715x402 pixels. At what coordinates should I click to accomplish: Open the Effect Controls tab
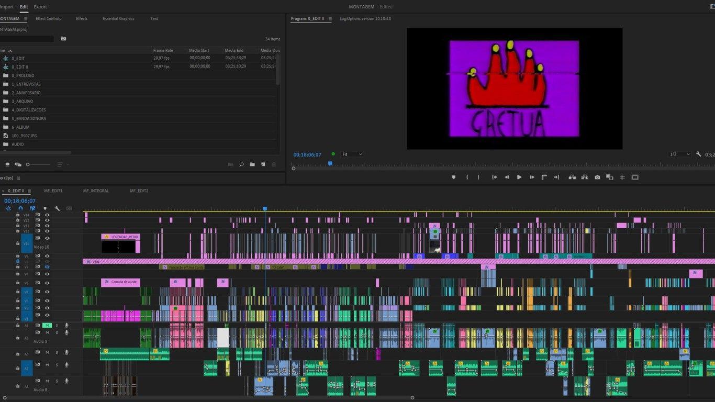48,19
